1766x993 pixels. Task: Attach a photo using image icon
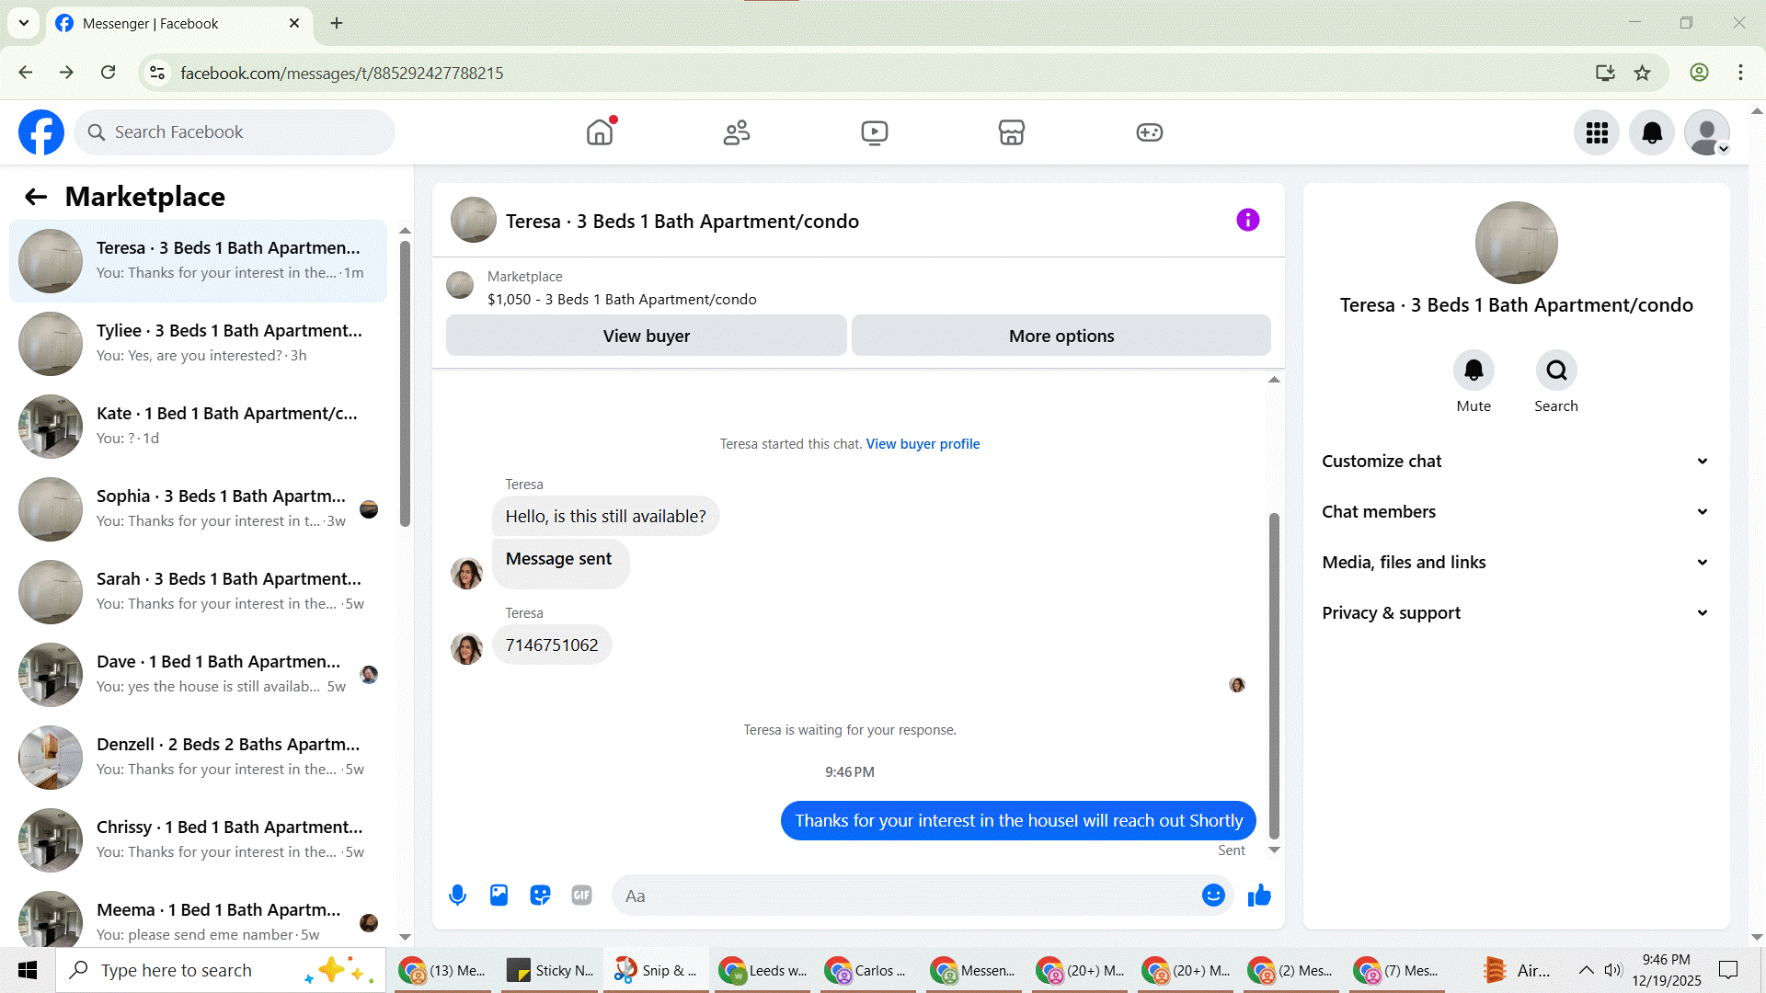499,896
